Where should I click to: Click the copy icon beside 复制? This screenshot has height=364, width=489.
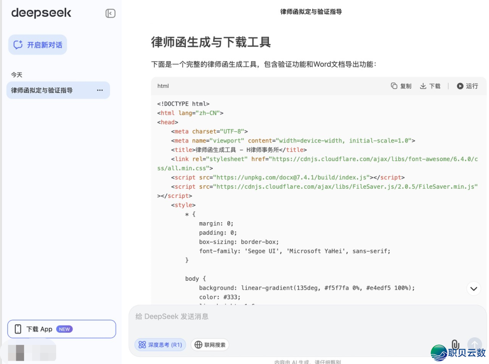point(394,86)
